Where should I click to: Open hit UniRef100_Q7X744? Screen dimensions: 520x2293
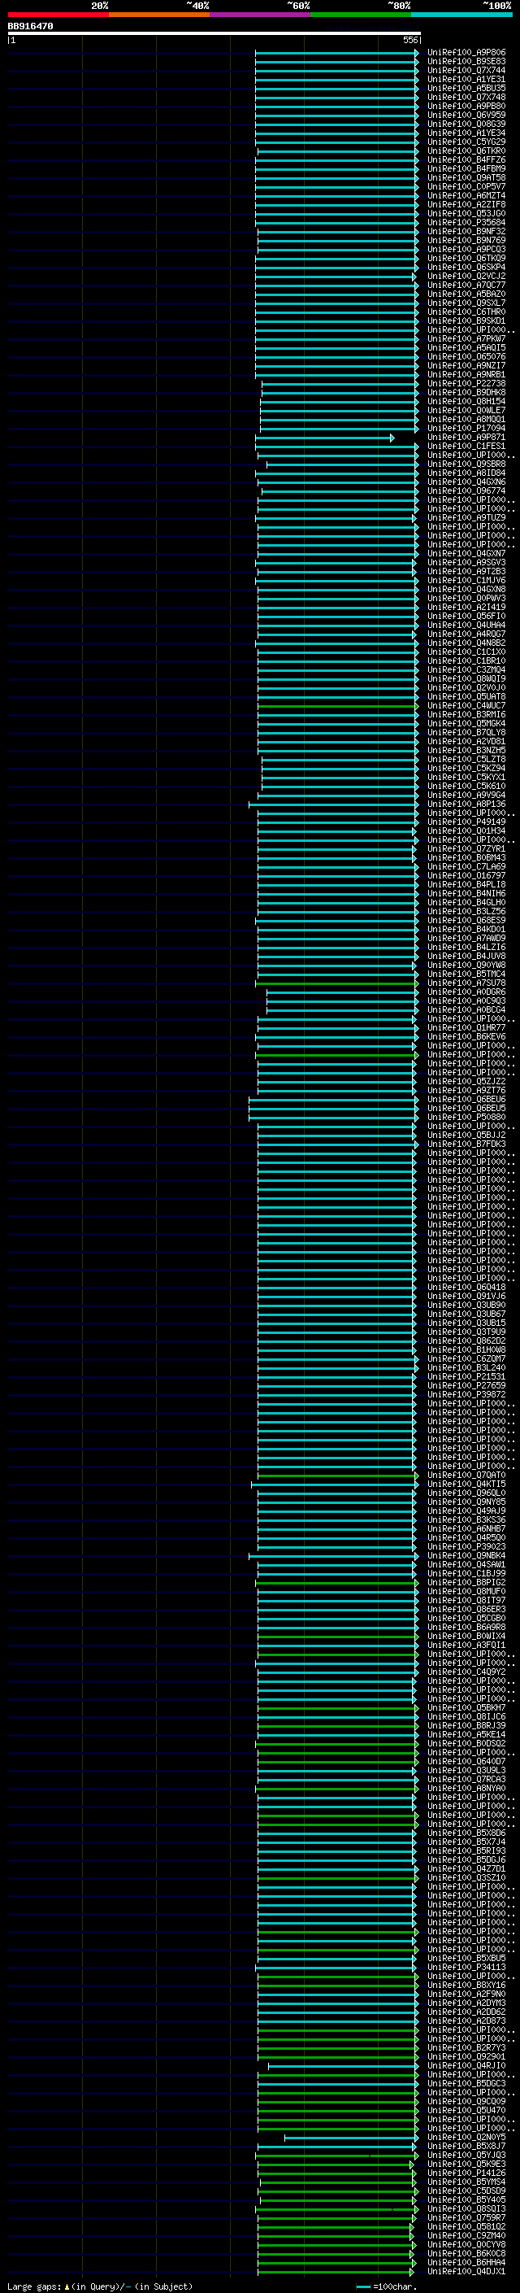pyautogui.click(x=466, y=70)
